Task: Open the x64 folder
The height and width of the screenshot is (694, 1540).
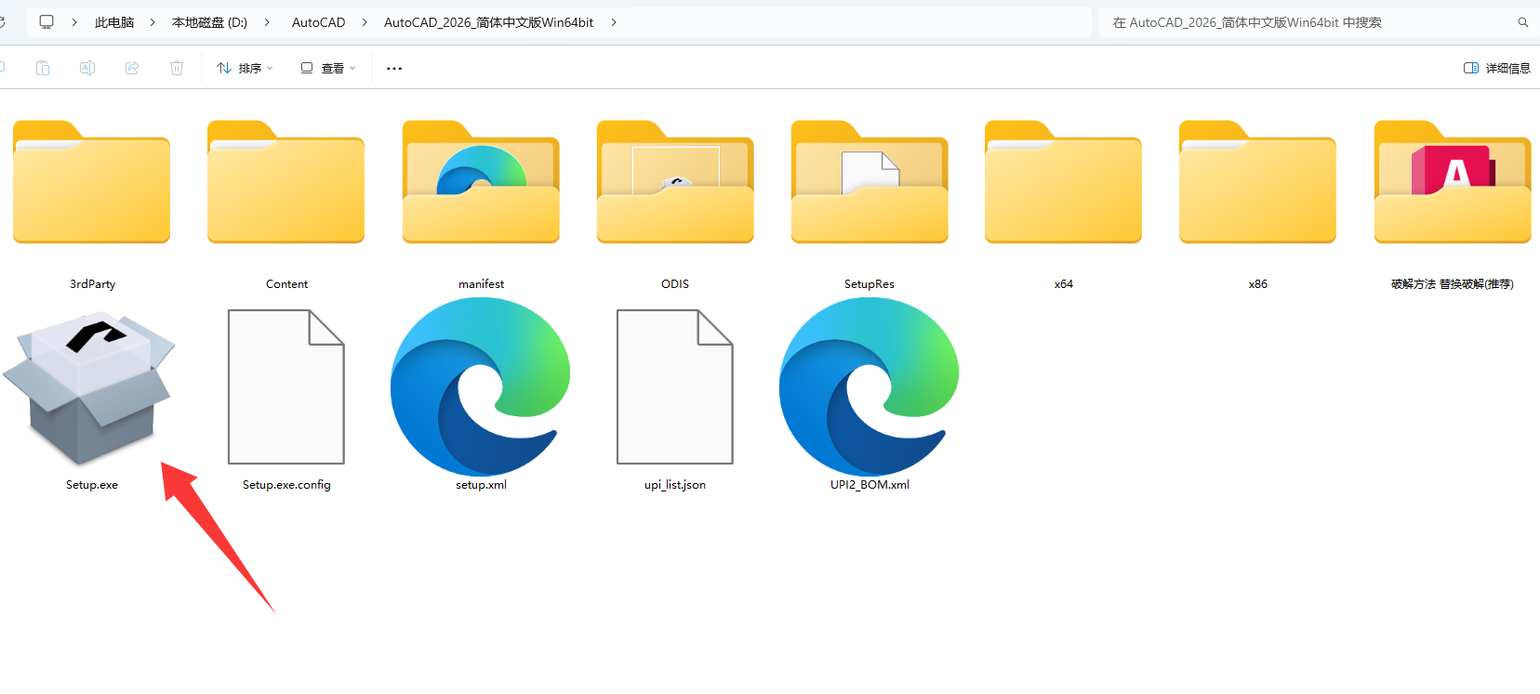Action: [x=1063, y=182]
